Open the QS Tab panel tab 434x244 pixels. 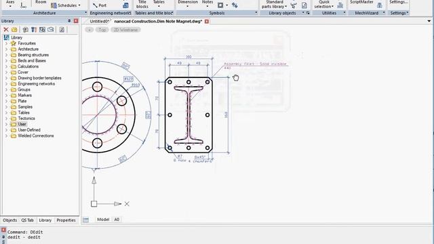[27, 220]
